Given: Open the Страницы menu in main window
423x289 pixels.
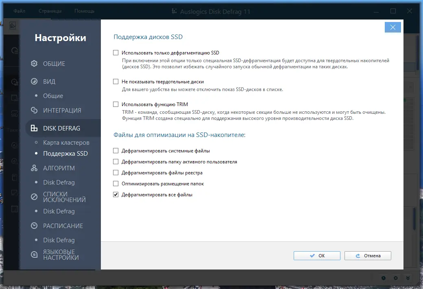Looking at the screenshot, I should [x=50, y=11].
